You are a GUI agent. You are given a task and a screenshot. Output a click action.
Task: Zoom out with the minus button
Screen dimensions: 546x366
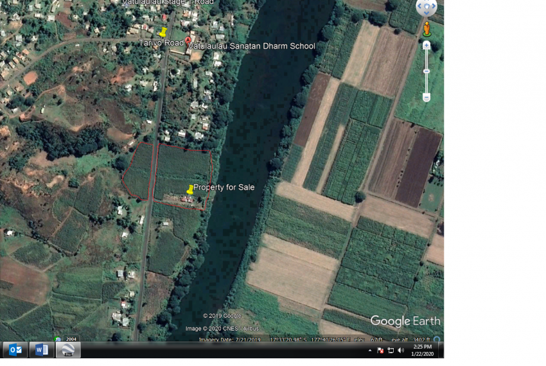tap(427, 98)
